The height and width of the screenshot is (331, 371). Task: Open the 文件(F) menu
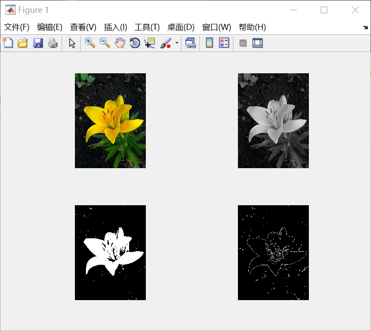[x=17, y=27]
